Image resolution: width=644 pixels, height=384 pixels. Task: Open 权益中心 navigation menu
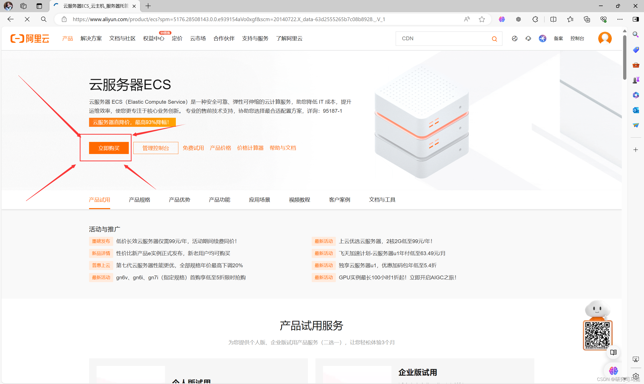154,39
